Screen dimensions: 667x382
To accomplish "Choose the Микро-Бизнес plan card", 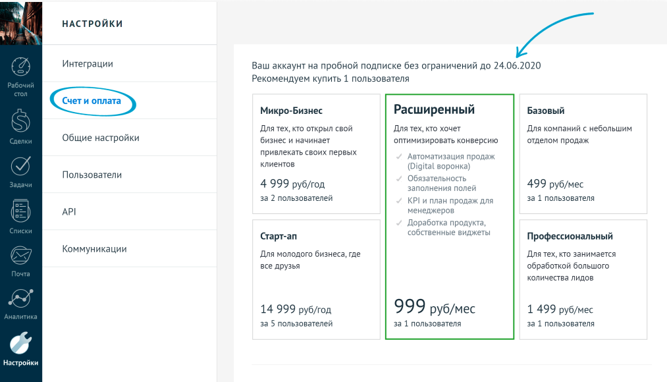I will (x=316, y=153).
